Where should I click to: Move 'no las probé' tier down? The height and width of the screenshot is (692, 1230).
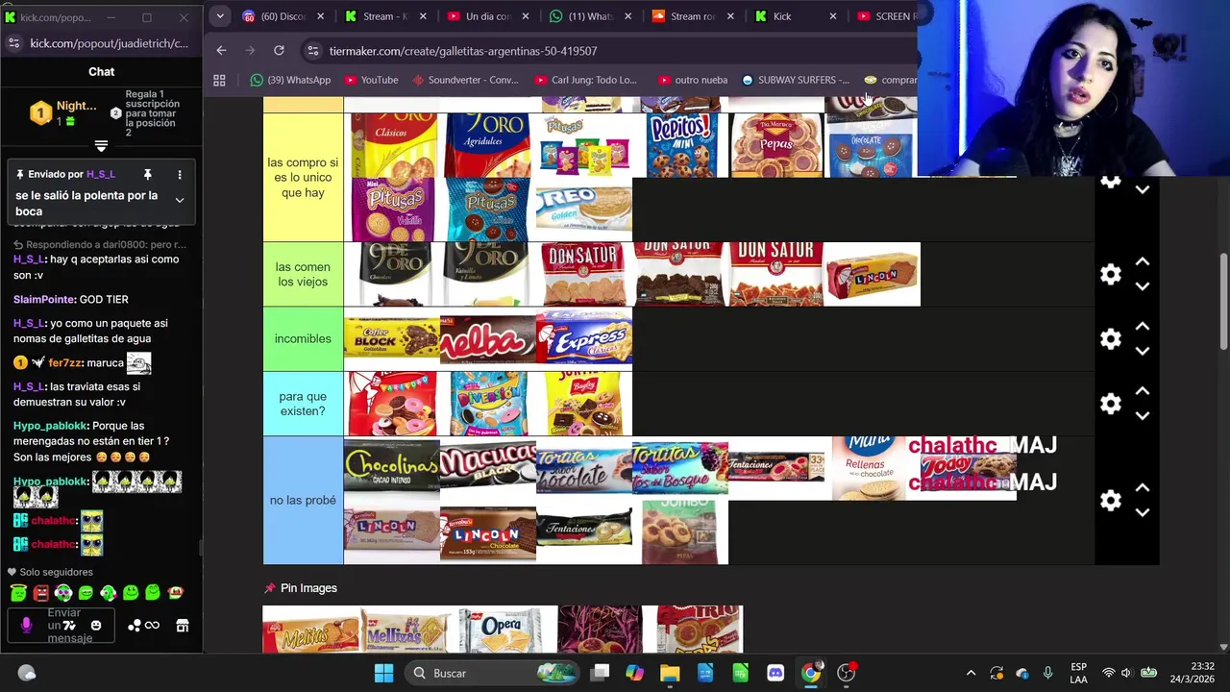click(x=1143, y=512)
